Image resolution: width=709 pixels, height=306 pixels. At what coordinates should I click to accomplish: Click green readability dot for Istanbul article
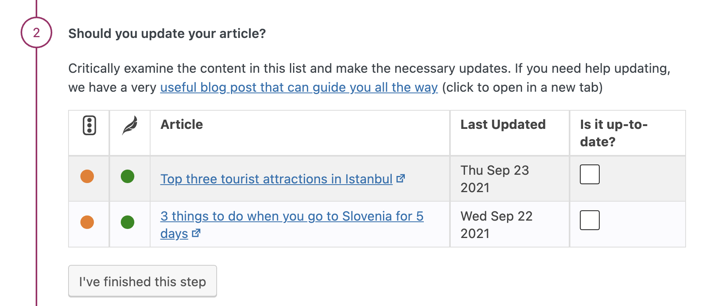(x=128, y=176)
